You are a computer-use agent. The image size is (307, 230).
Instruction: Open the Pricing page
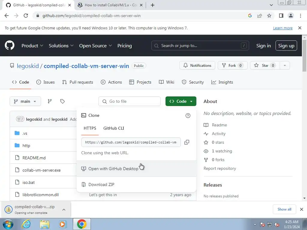point(124,46)
